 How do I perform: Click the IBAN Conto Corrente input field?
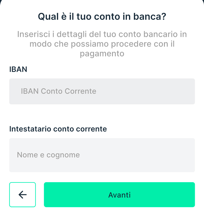tap(102, 91)
